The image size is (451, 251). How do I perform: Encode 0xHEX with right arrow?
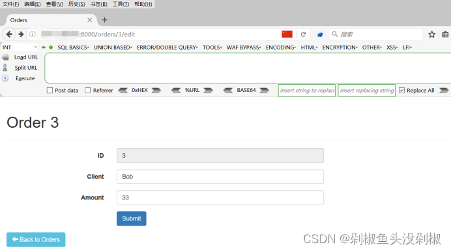(156, 91)
